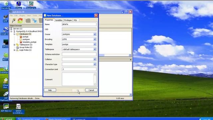
Task: Click the Cancel button in dialog
Action: click(91, 90)
